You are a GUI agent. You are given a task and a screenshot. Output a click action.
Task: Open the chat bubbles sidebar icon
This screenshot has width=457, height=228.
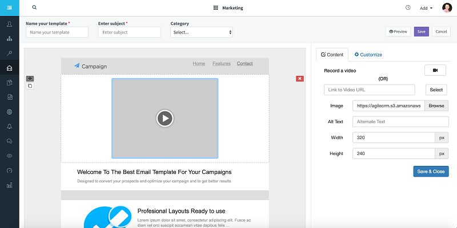[9, 141]
